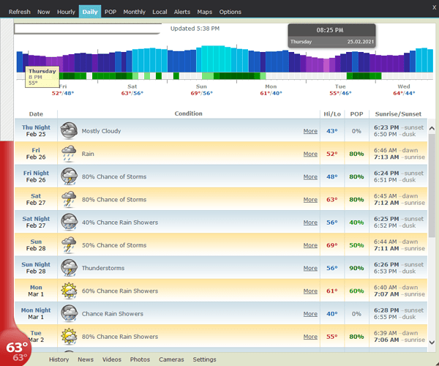Image resolution: width=439 pixels, height=366 pixels.
Task: Switch to the Hourly tab
Action: pos(66,12)
